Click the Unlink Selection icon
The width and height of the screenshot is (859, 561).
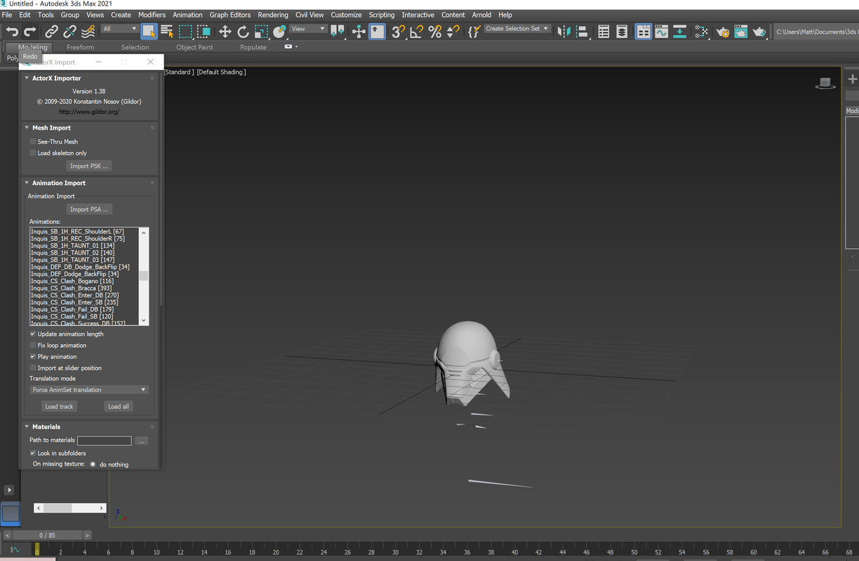(69, 32)
